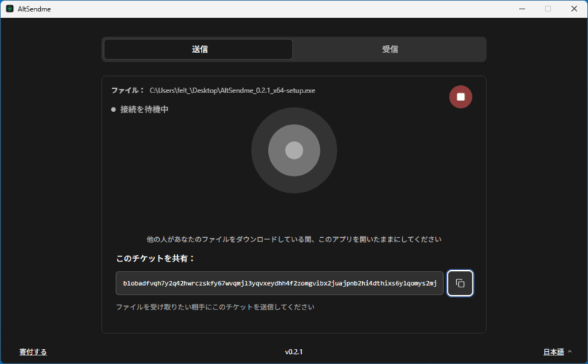588x364 pixels.
Task: Switch to the 受信 tab
Action: 389,49
